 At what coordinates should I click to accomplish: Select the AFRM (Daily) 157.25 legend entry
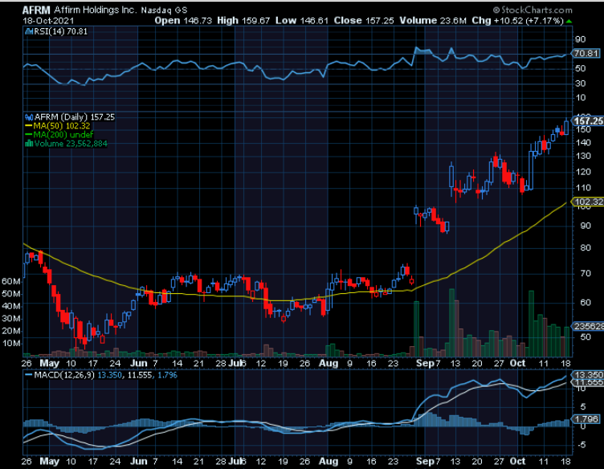coord(75,117)
